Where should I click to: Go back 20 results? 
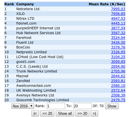(x=47, y=113)
